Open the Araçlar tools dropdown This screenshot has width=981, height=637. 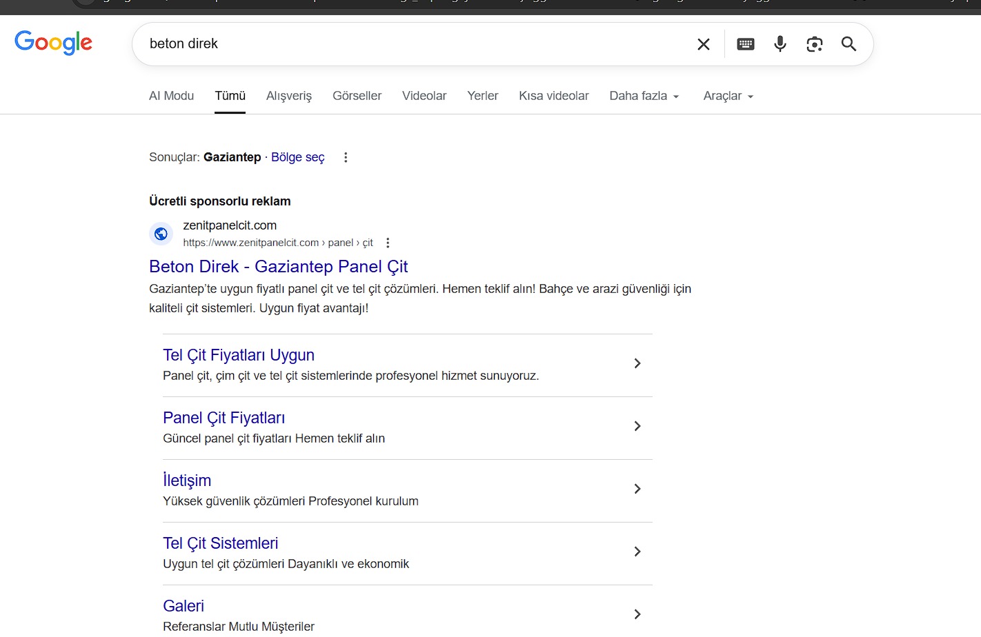(728, 96)
